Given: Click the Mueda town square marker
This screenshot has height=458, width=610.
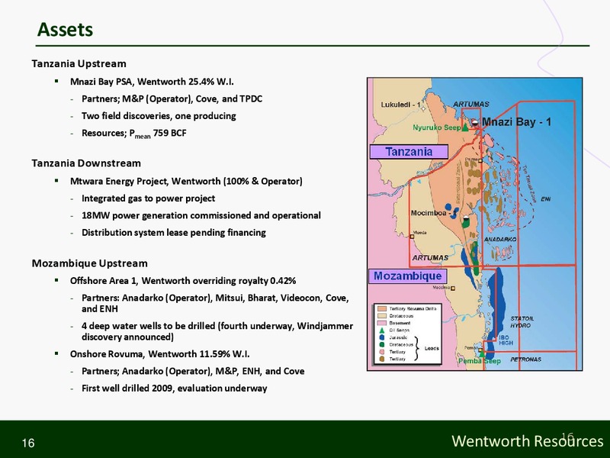Looking at the screenshot, I should point(412,237).
